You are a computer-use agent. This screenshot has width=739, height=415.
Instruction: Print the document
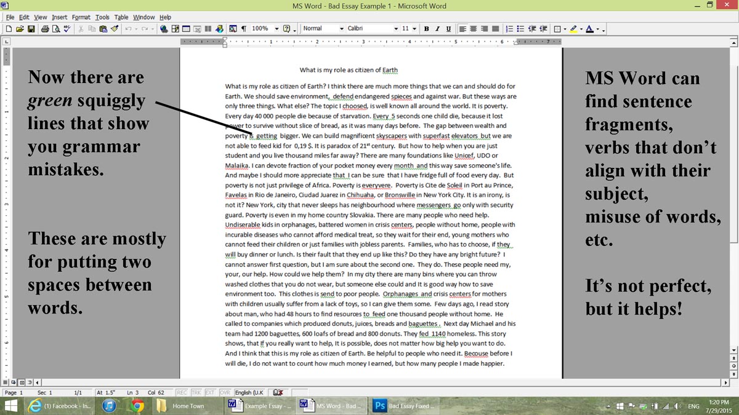click(x=45, y=29)
